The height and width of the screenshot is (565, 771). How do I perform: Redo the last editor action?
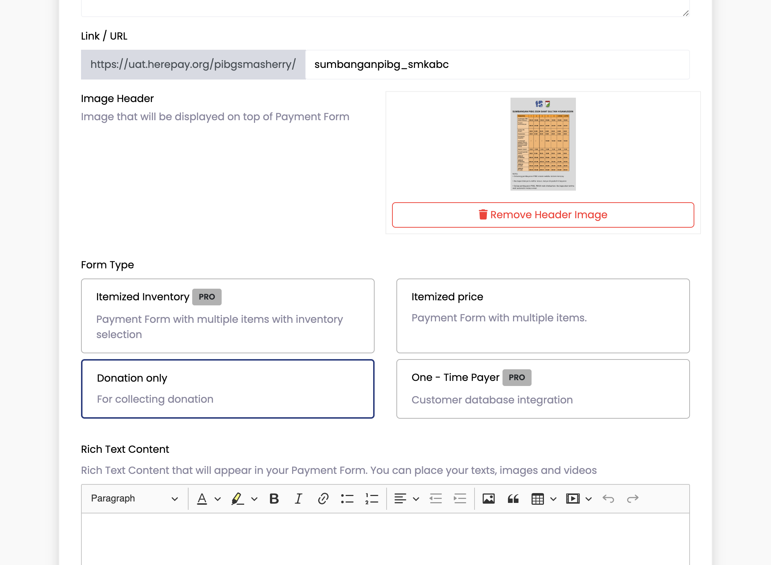(633, 499)
